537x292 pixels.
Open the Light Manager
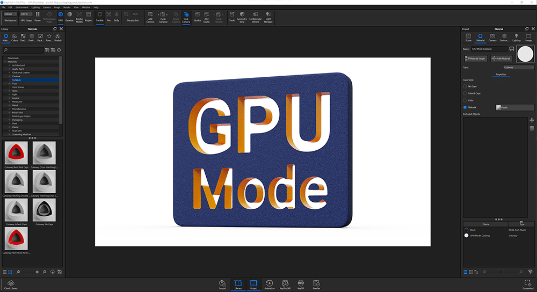click(x=268, y=16)
